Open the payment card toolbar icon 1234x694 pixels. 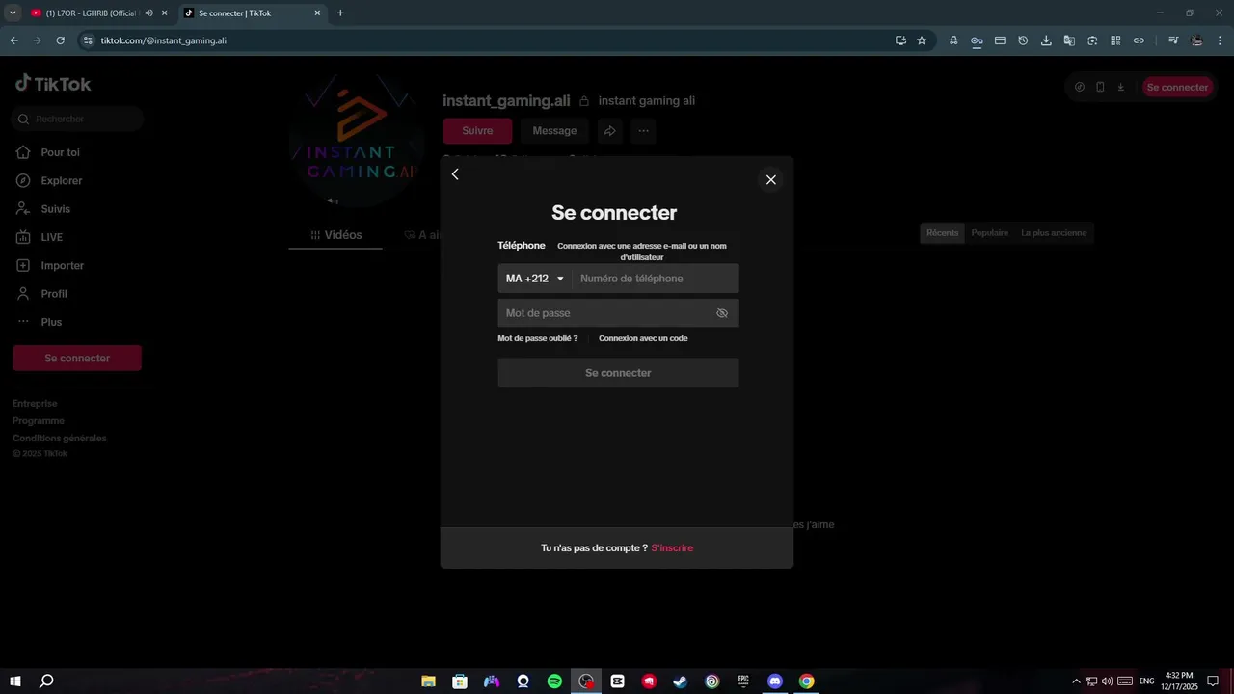click(x=1000, y=40)
